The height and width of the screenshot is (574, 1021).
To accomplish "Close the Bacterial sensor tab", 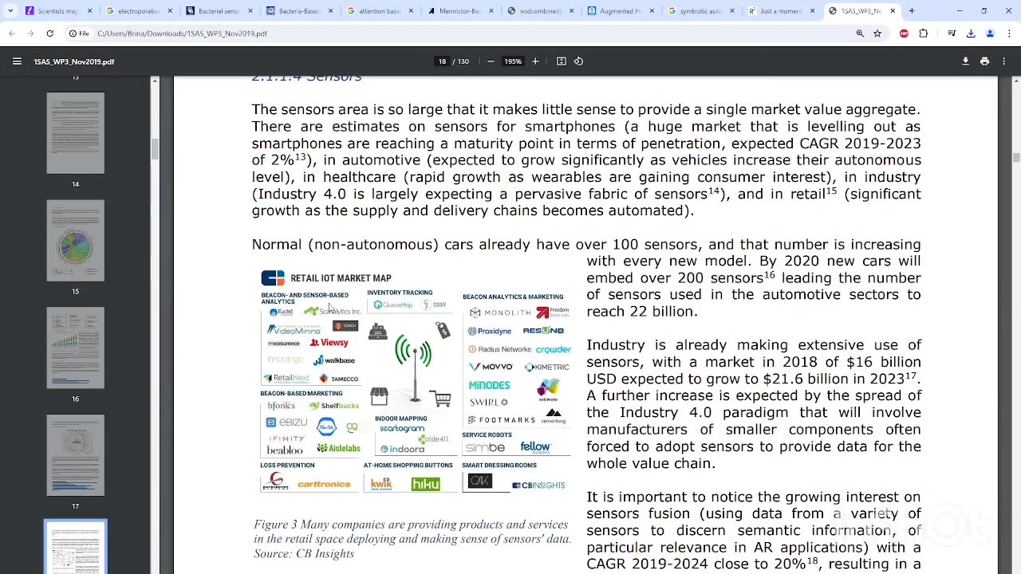I will tap(250, 11).
